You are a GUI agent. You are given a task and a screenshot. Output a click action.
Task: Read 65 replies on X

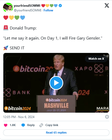56,133
